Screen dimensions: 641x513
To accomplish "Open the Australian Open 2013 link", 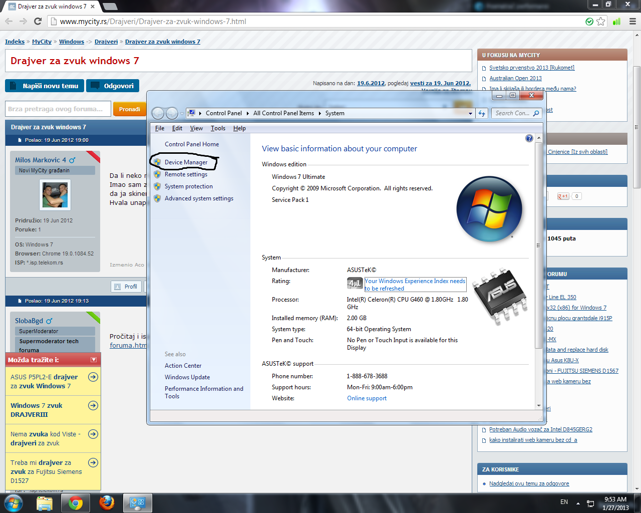I will coord(515,78).
